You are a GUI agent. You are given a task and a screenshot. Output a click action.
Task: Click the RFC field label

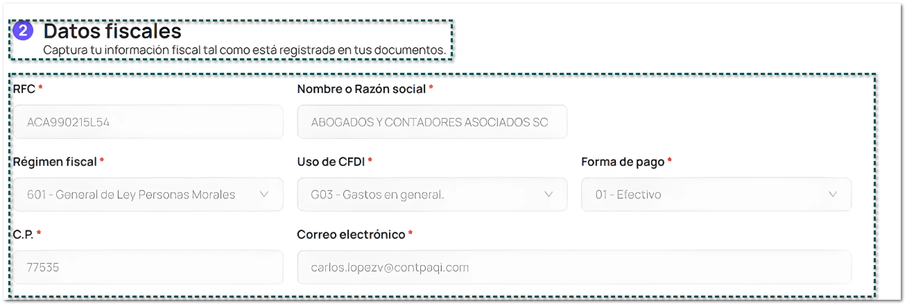[24, 89]
